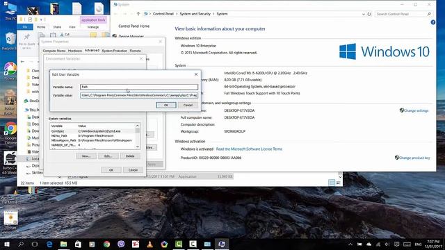The height and width of the screenshot is (250, 445).
Task: Click into the Variable name field
Action: coord(139,87)
